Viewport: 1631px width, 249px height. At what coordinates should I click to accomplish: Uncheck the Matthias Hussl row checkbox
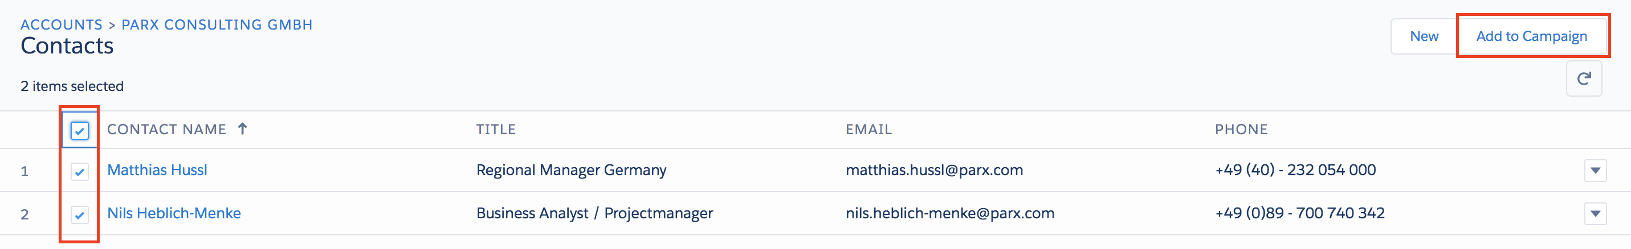80,172
